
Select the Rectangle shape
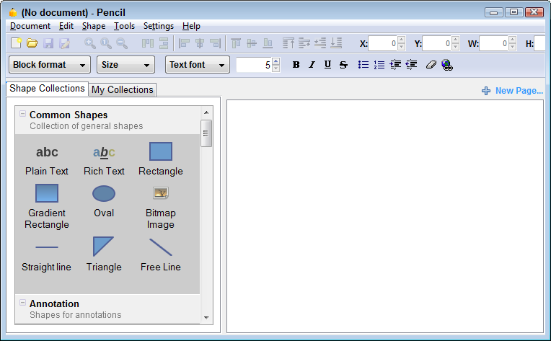(160, 152)
